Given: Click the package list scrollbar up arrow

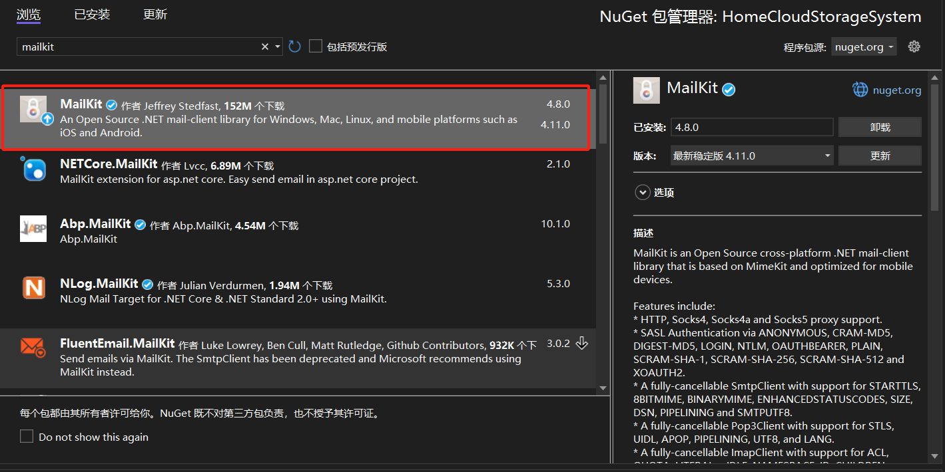Looking at the screenshot, I should [603, 76].
